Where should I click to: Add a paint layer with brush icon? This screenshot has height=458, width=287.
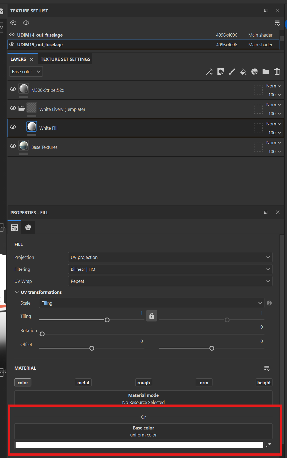232,72
